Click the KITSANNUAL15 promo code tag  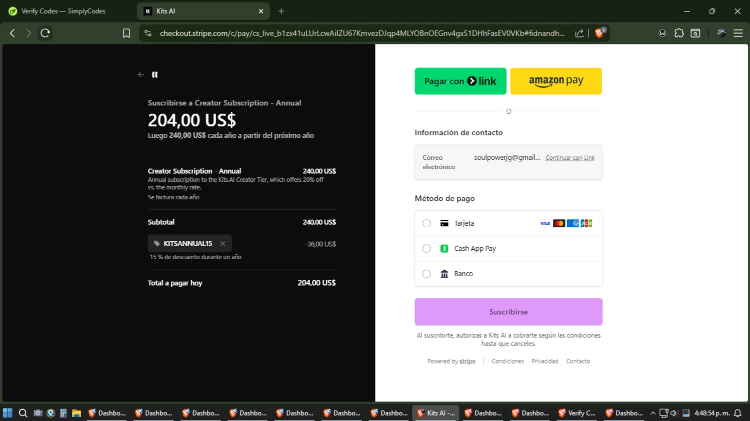coord(189,243)
